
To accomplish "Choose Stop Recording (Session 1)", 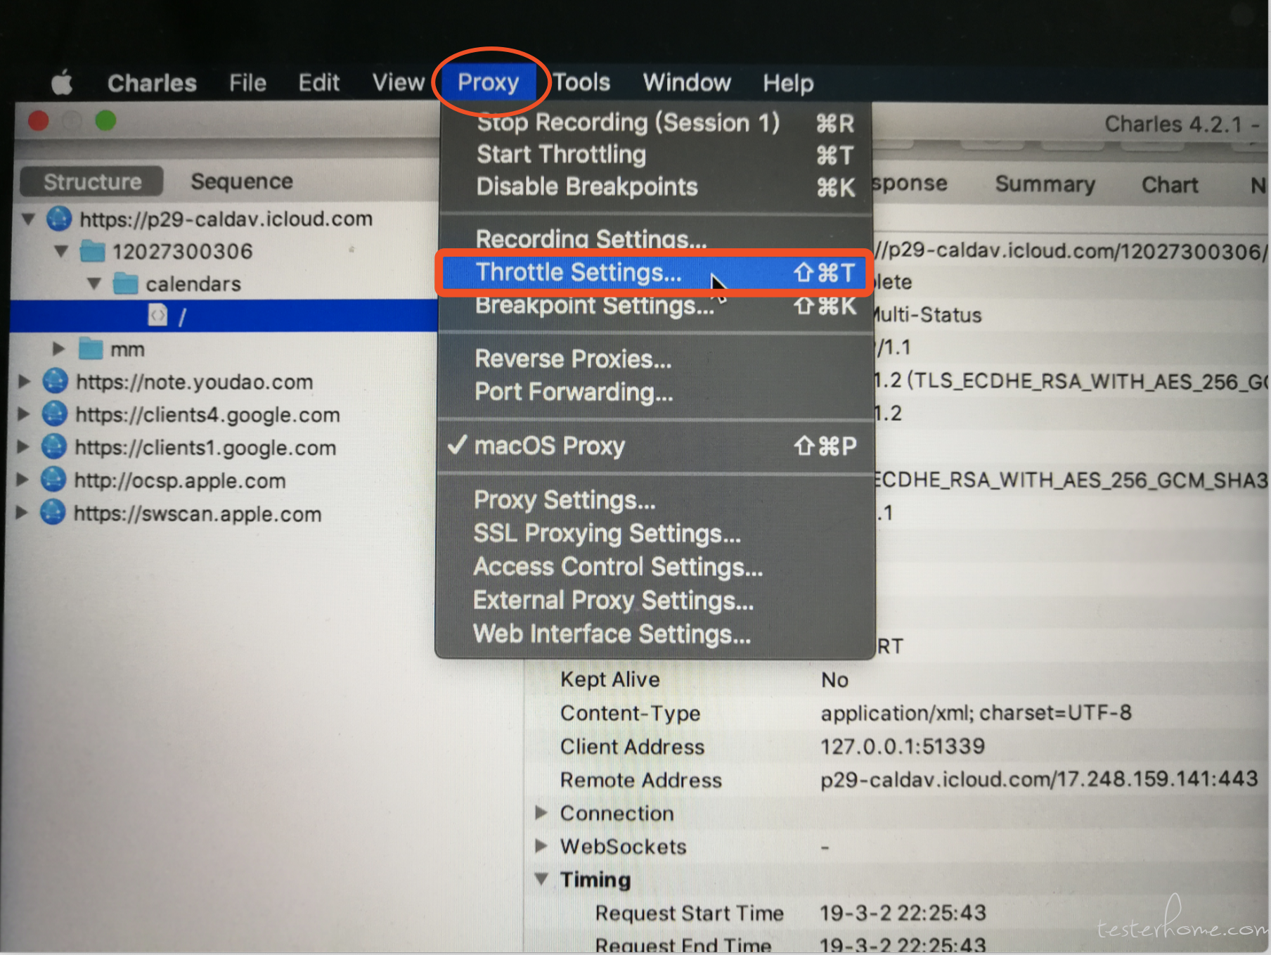I will coord(655,123).
